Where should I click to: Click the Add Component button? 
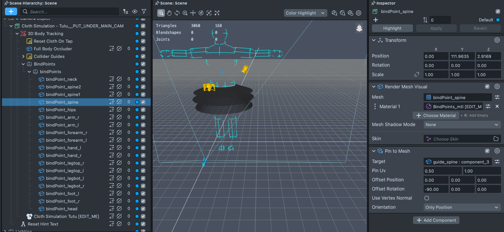(436, 220)
